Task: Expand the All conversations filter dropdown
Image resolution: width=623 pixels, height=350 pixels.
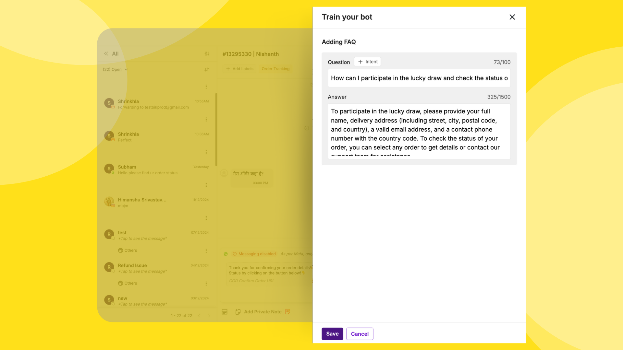Action: coord(115,69)
